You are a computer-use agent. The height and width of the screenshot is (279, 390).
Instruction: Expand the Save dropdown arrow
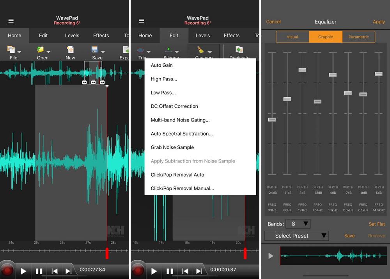point(103,52)
